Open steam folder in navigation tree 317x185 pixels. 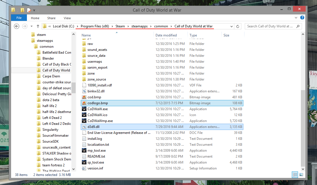(41, 35)
